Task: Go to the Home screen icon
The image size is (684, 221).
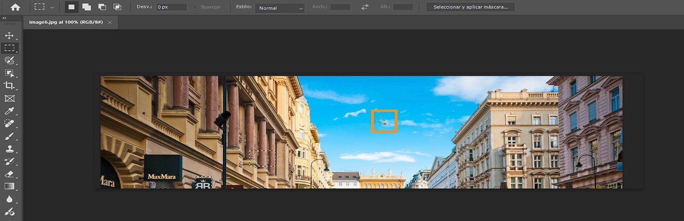Action: tap(15, 7)
